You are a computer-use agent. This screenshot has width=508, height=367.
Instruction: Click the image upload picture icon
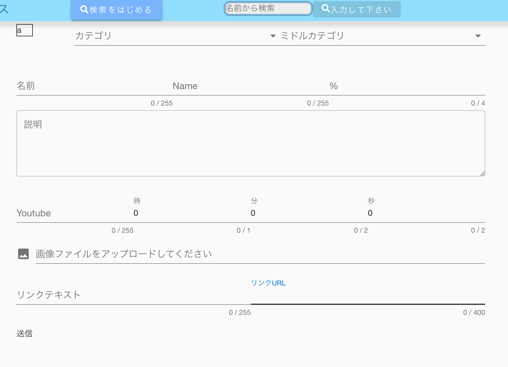pyautogui.click(x=23, y=254)
